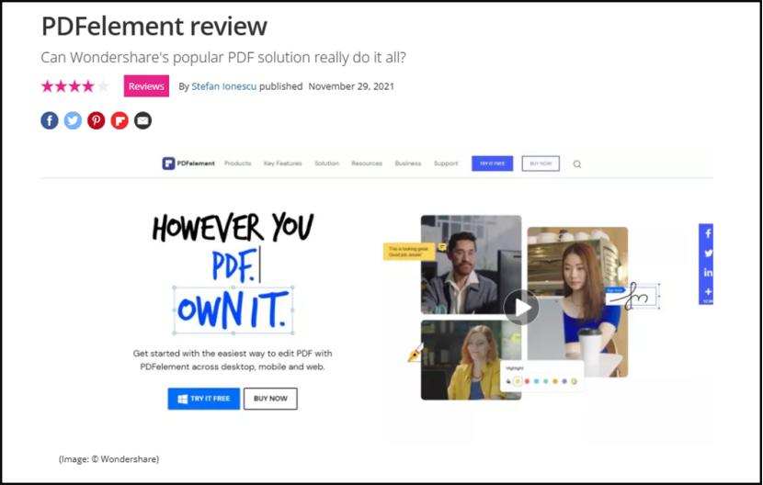Select green highlight color swatch
763x485 pixels.
point(545,381)
